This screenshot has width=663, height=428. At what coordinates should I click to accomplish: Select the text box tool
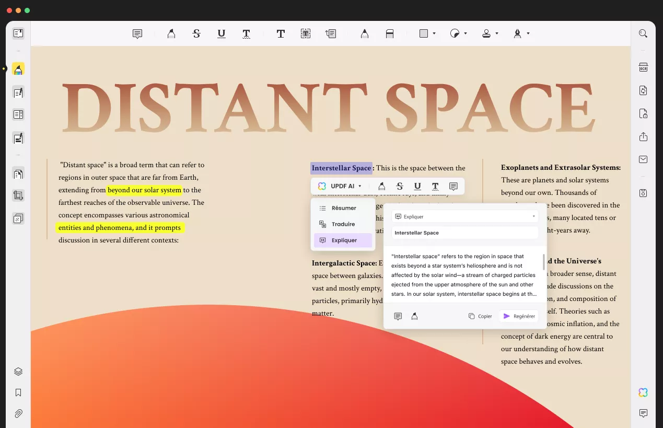pyautogui.click(x=306, y=33)
